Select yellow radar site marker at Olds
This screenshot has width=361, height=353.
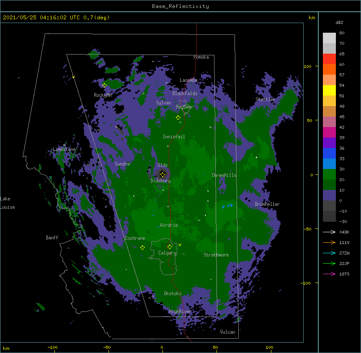(x=162, y=174)
